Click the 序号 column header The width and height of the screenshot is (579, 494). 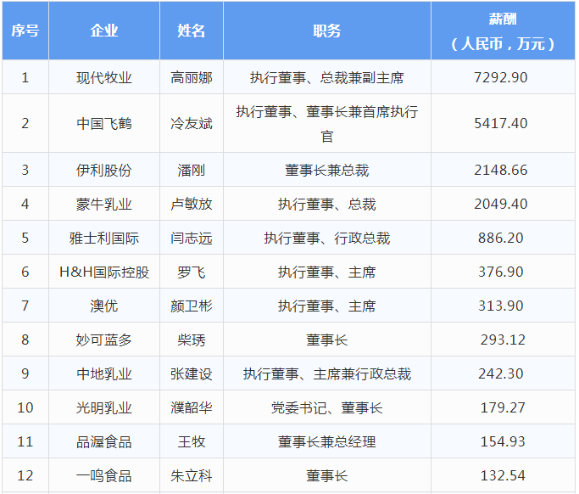pos(25,31)
